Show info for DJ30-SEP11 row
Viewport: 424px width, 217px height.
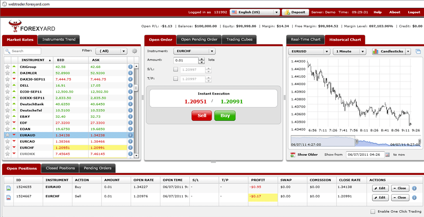[130, 92]
